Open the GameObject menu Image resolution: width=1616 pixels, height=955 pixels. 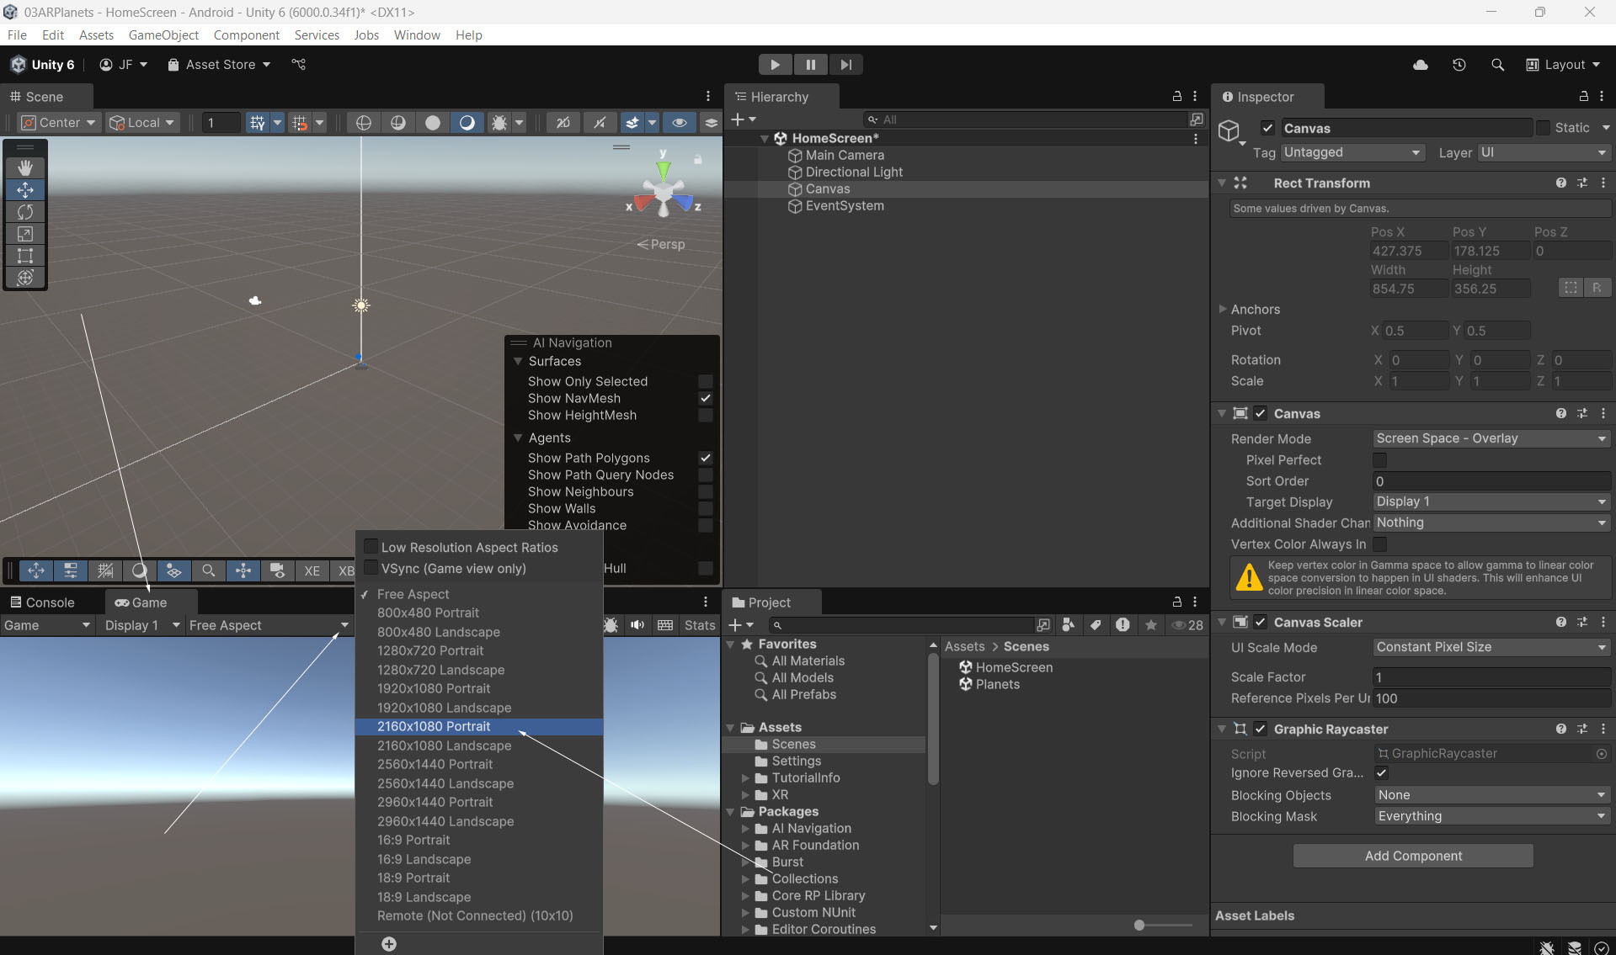pos(163,34)
